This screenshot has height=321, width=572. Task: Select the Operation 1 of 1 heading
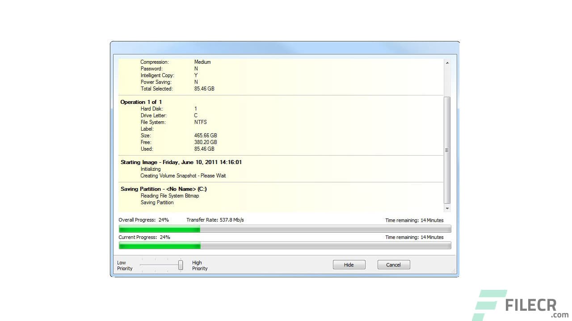[141, 102]
